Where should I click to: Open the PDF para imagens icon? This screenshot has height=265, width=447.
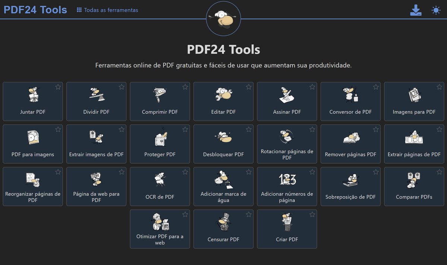(x=33, y=138)
